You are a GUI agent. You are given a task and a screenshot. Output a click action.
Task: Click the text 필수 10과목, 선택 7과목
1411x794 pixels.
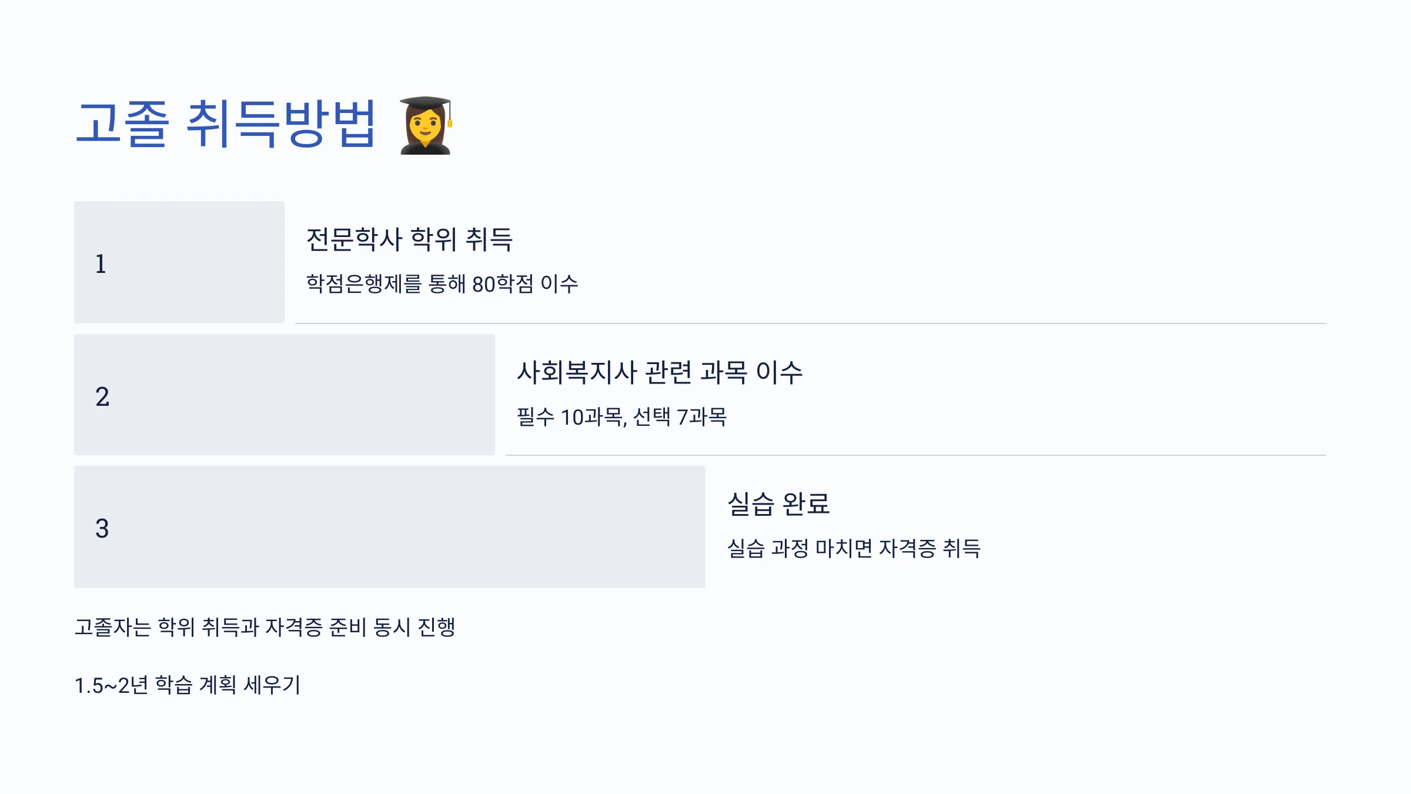point(621,417)
